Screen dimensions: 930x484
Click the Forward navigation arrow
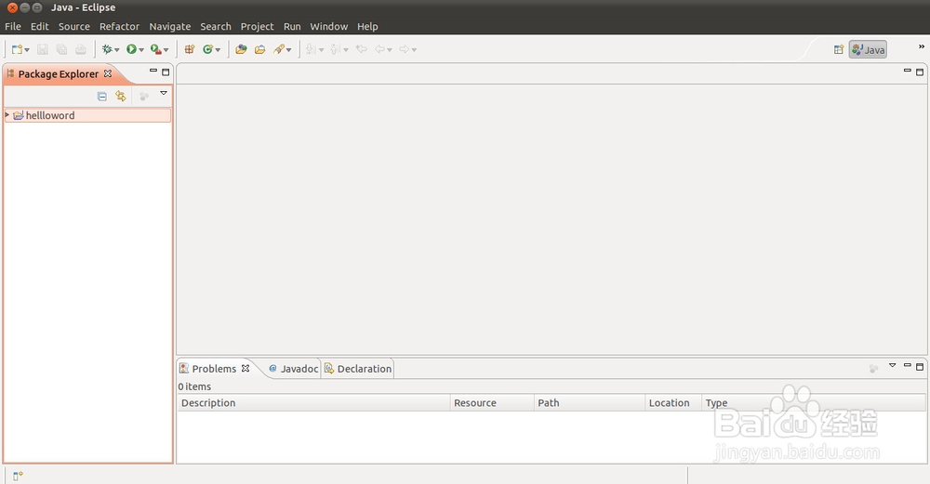pyautogui.click(x=404, y=50)
